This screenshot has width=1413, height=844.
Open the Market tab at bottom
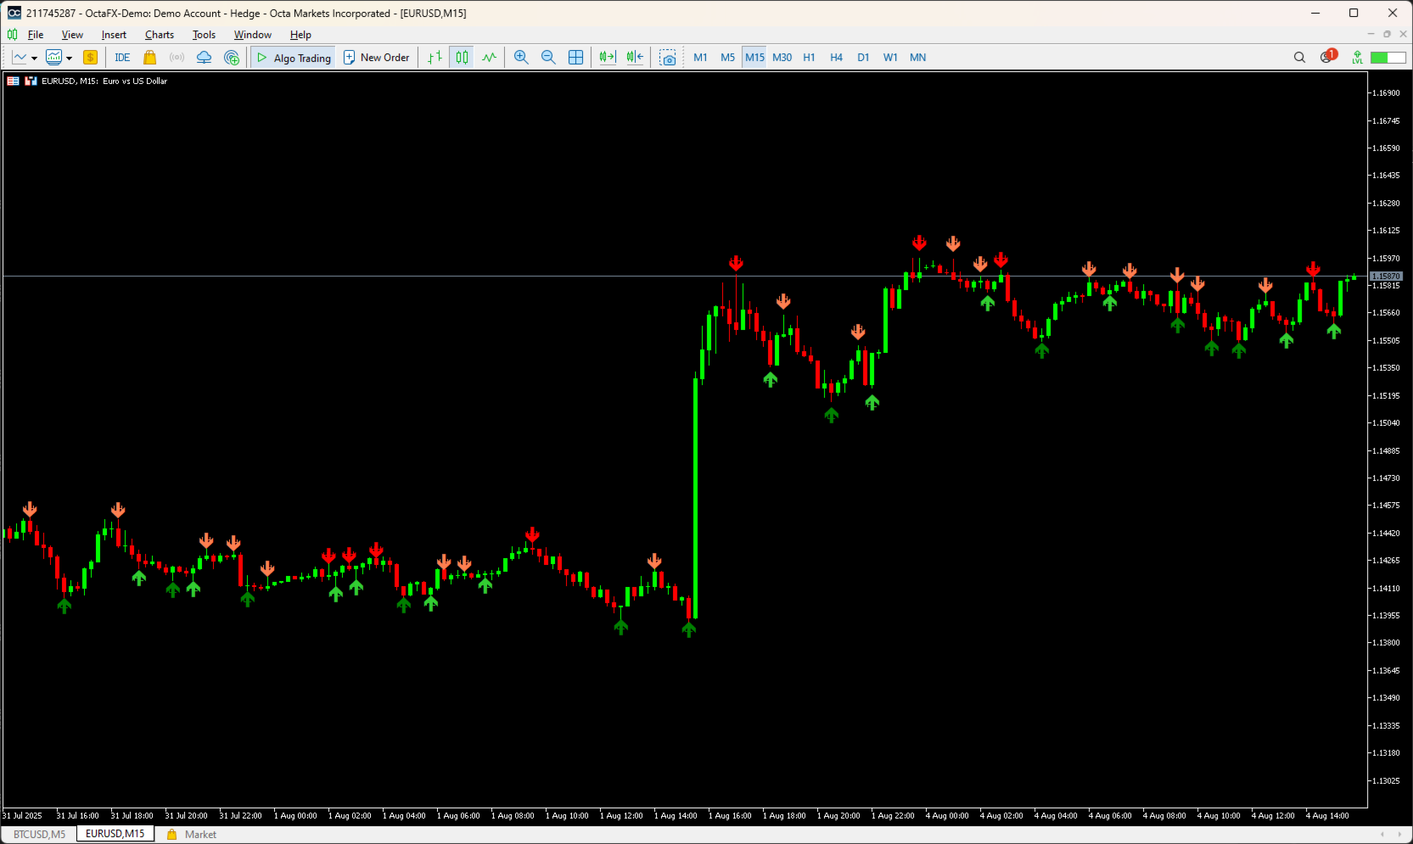[192, 835]
